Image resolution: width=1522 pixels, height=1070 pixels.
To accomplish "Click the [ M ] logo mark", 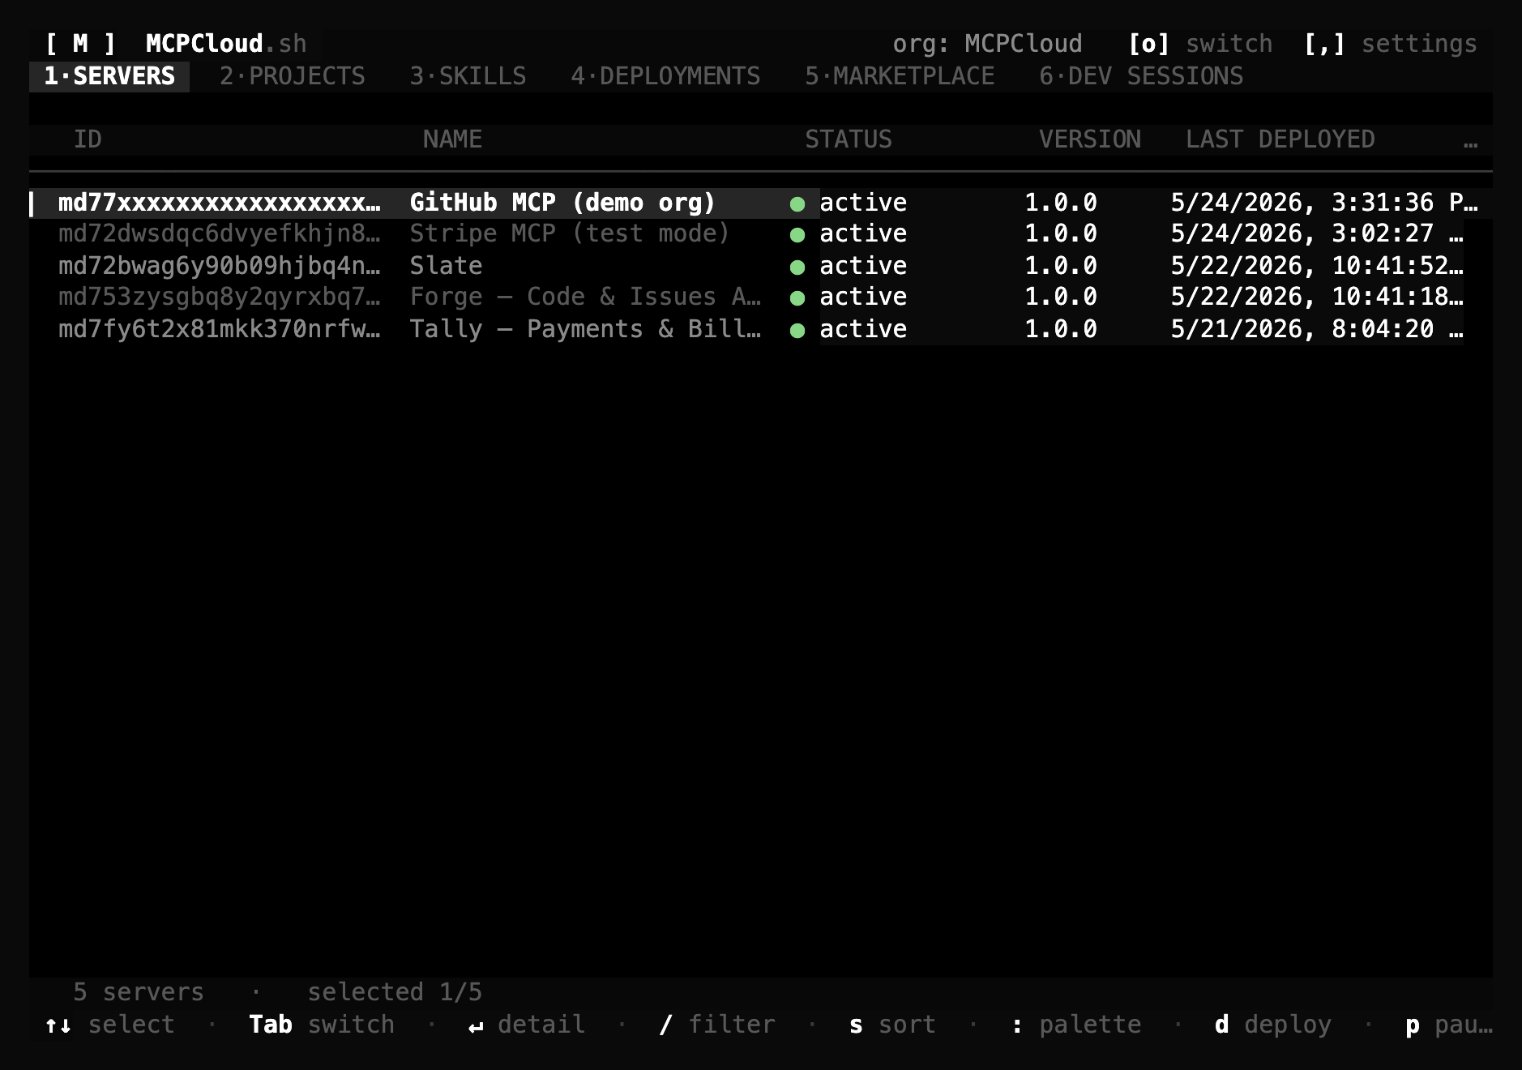I will tap(80, 44).
